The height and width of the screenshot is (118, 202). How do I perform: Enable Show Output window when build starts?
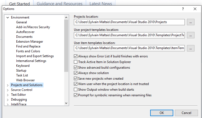coord(75,90)
